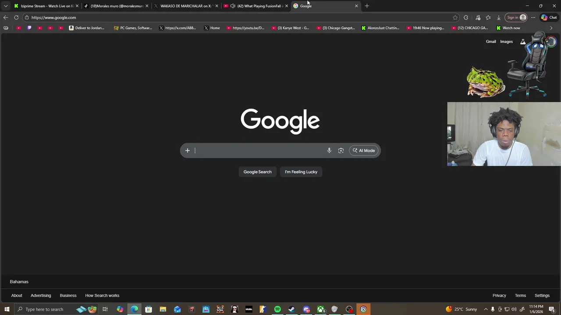Viewport: 561px width, 315px height.
Task: Show hidden system tray icons
Action: point(486,309)
